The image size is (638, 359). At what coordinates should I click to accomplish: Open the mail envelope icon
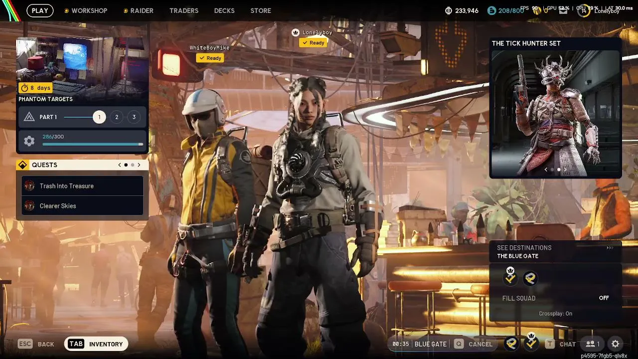[x=563, y=10]
